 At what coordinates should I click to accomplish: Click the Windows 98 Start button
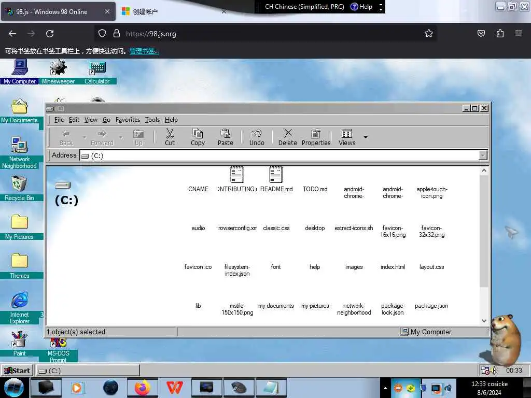pyautogui.click(x=18, y=370)
